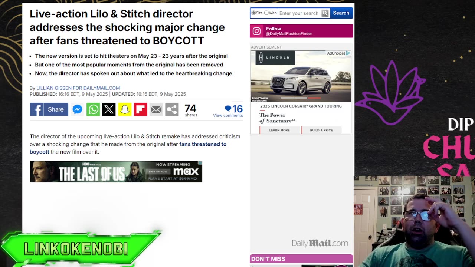475x267 pixels.
Task: Click the DailyMail.com logo
Action: click(x=320, y=243)
